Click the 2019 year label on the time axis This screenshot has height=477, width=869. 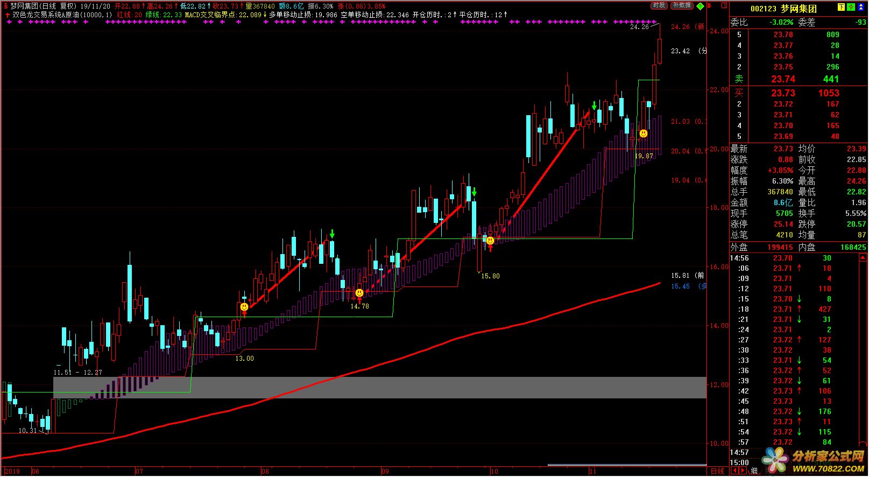point(12,472)
